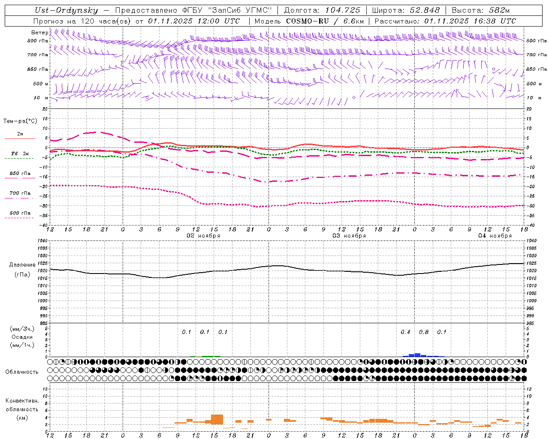549x439 pixels.
Task: Click the (гПа) unit label under Давление
Action: pos(22,275)
